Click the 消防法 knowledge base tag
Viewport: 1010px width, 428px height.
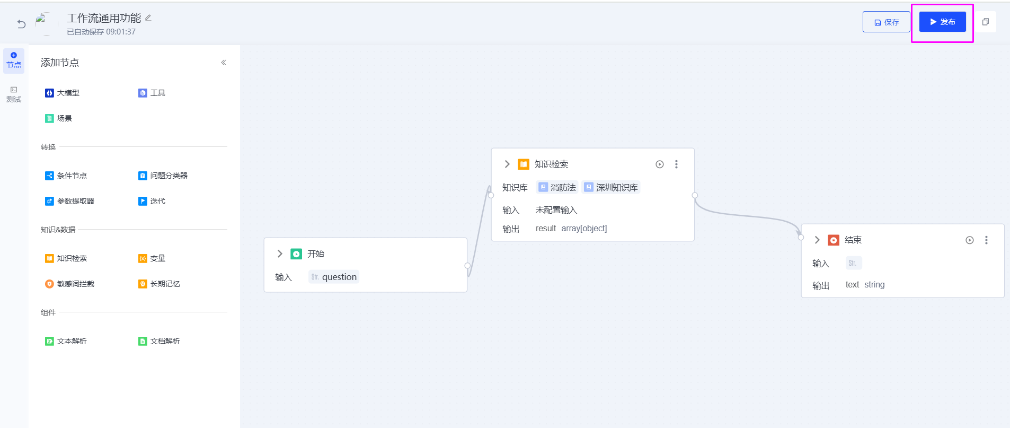point(557,187)
